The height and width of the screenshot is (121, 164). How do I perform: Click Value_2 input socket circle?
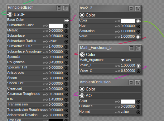pos(138,71)
